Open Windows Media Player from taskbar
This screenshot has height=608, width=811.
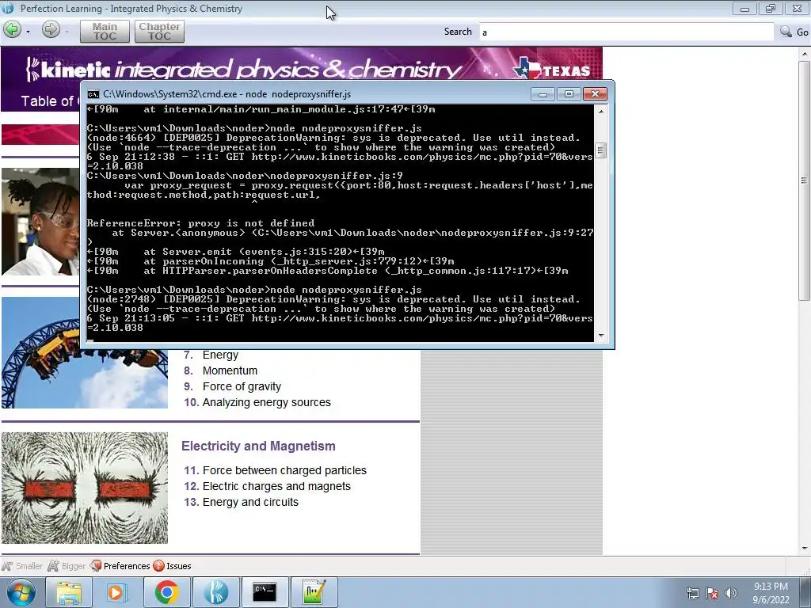[x=117, y=592]
